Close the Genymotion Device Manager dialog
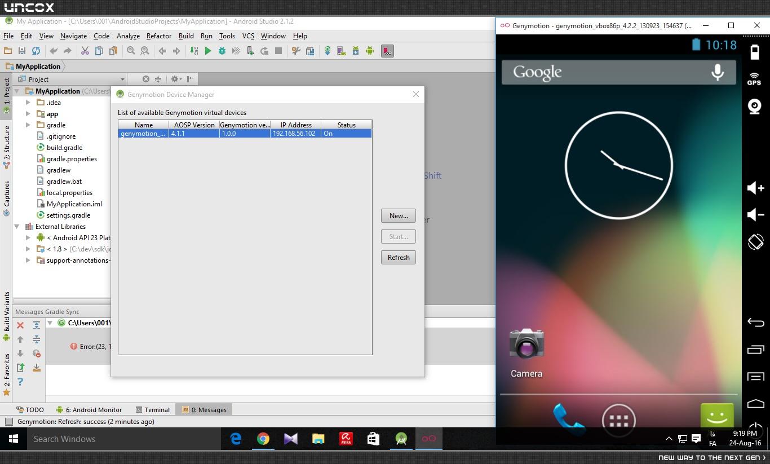This screenshot has width=770, height=464. coord(416,94)
